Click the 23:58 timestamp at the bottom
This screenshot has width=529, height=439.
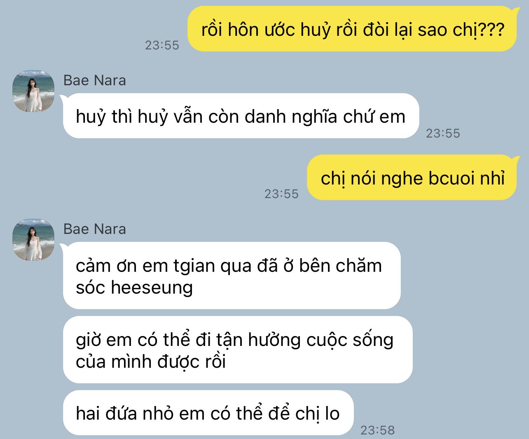coord(378,430)
